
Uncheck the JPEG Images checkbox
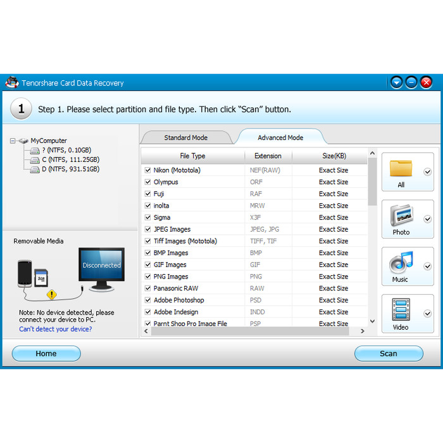click(x=147, y=229)
